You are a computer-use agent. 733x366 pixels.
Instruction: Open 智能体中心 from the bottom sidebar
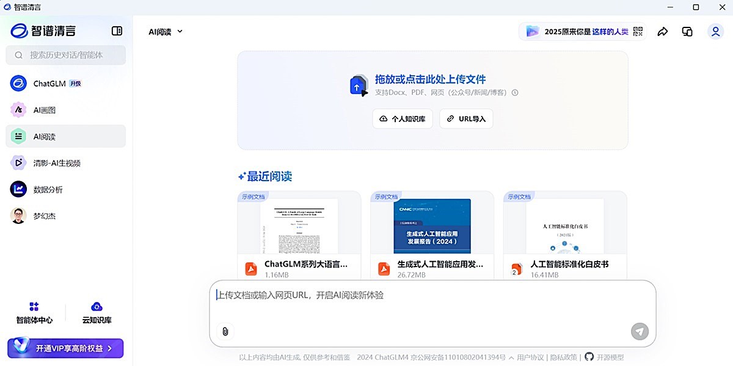[34, 311]
